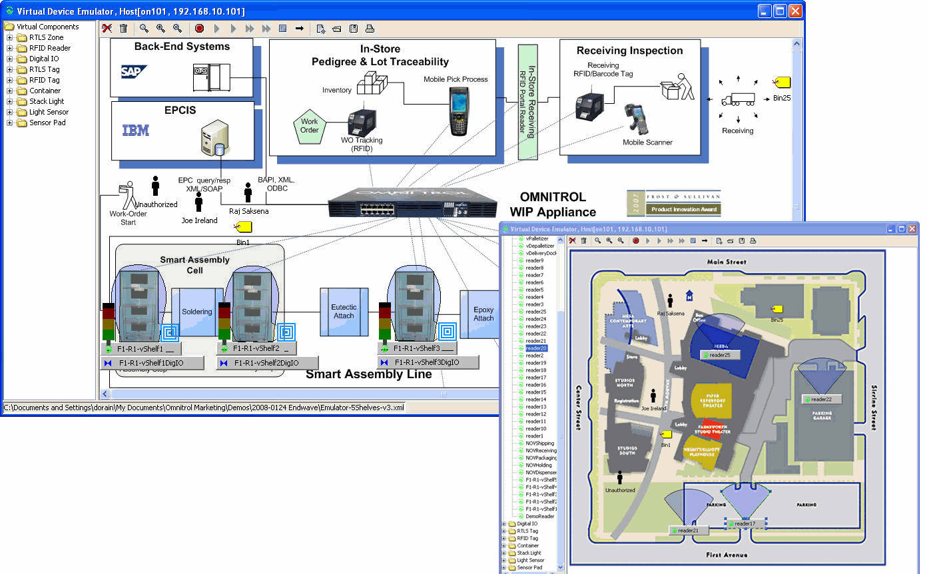Expand the RFID Reader folder node
The image size is (927, 574).
point(10,48)
